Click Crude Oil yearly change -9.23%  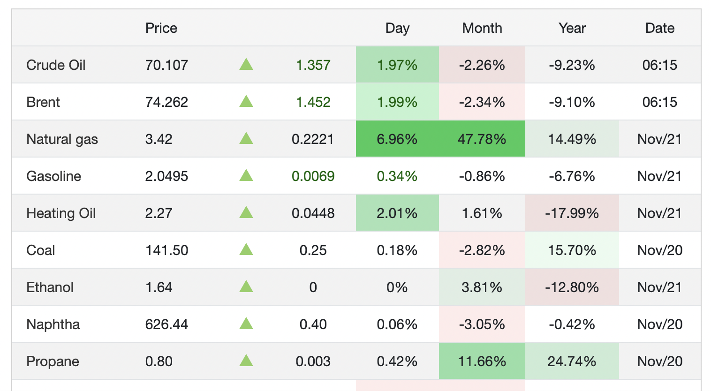572,65
